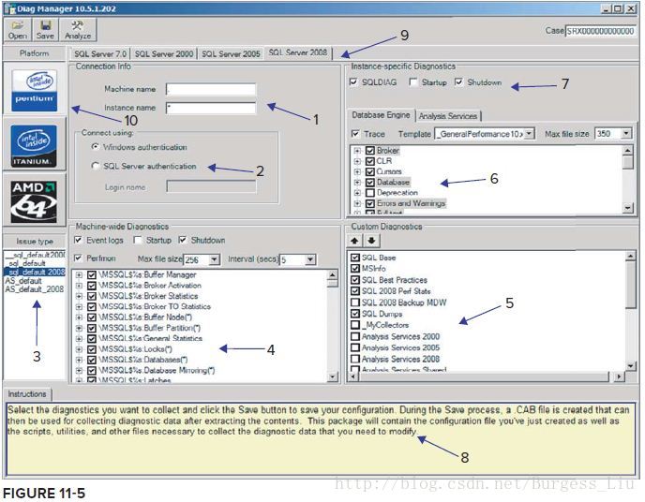Click the Diag Manager title bar icon
This screenshot has width=645, height=502.
[9, 8]
